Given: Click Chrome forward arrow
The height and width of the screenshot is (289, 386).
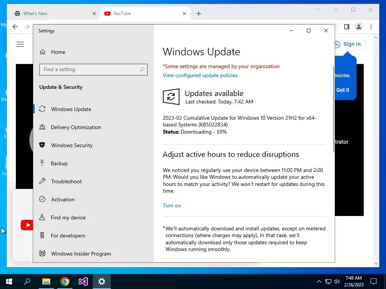Looking at the screenshot, I should 27,27.
